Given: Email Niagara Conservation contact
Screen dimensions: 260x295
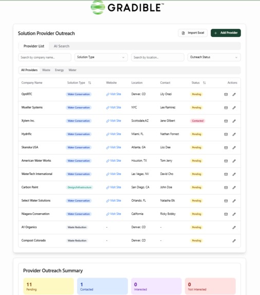Looking at the screenshot, I should click(226, 214).
